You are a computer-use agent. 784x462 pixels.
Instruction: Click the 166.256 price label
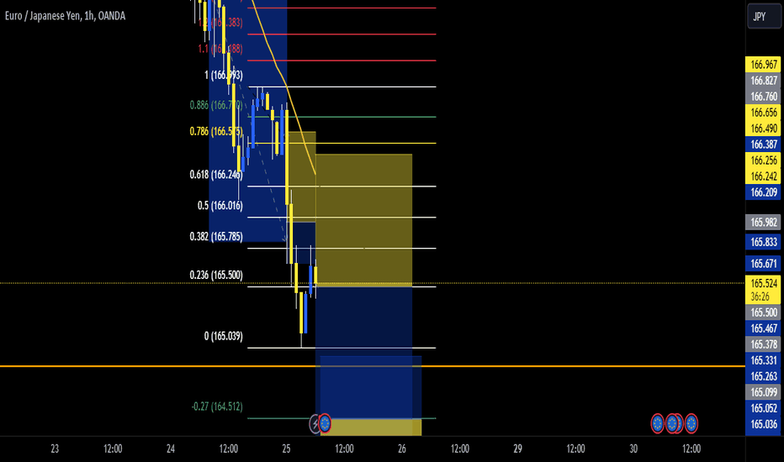(764, 160)
